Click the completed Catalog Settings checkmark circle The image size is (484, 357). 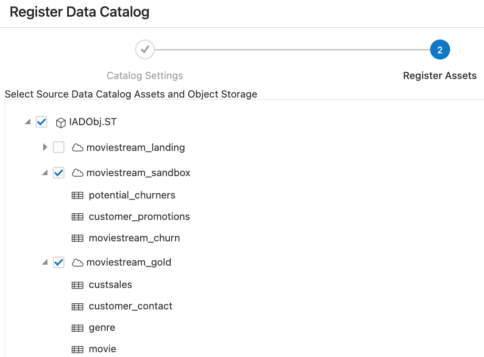[x=144, y=50]
